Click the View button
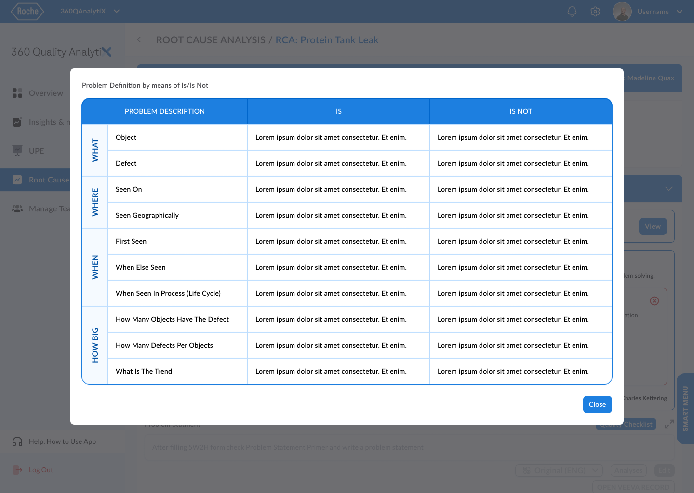This screenshot has width=694, height=493. 653,226
